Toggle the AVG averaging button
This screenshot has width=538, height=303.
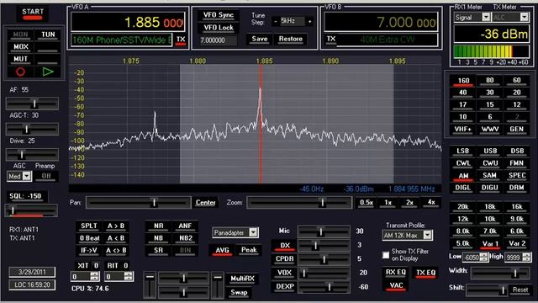(x=222, y=251)
